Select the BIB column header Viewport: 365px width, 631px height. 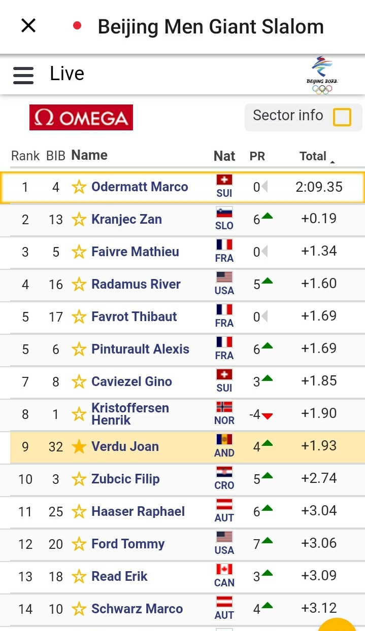(x=56, y=156)
